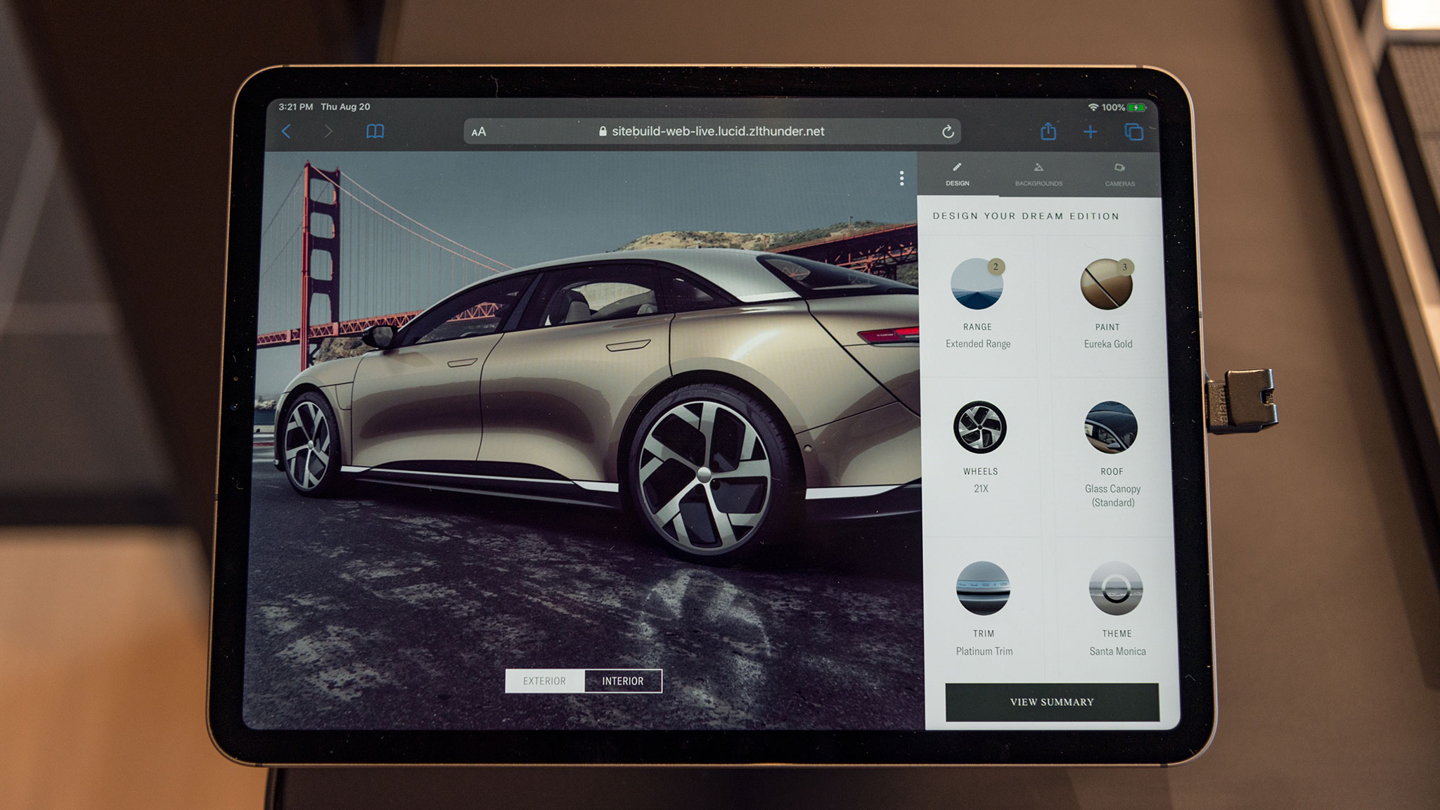Switch to the Backgrounds tab
The image size is (1440, 810).
[x=1039, y=174]
